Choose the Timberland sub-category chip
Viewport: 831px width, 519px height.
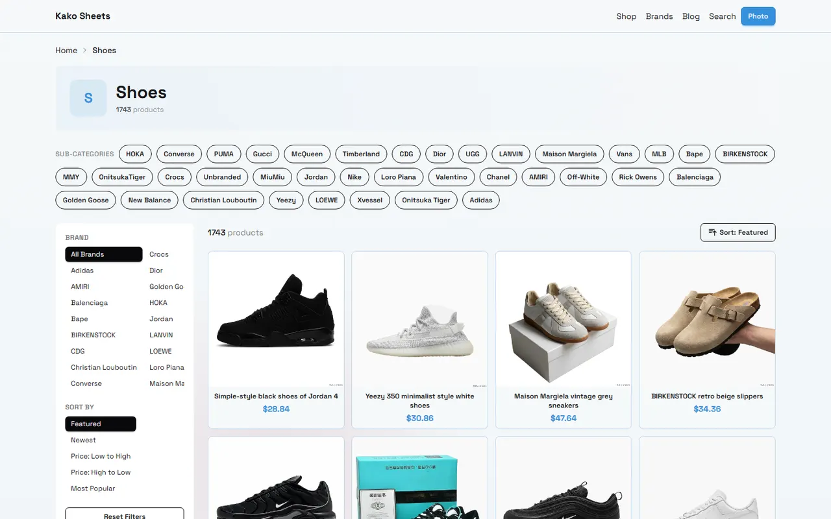coord(361,154)
